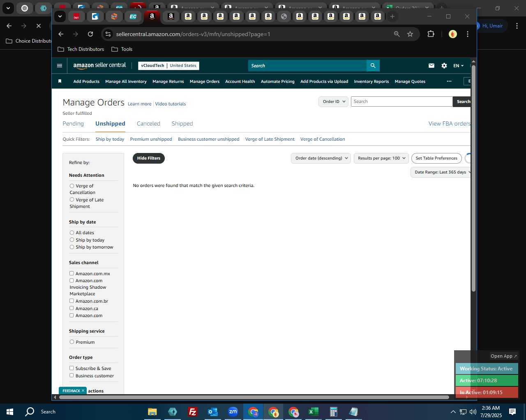526x420 pixels.
Task: Click the Amazon Seller Central logo
Action: pos(99,66)
